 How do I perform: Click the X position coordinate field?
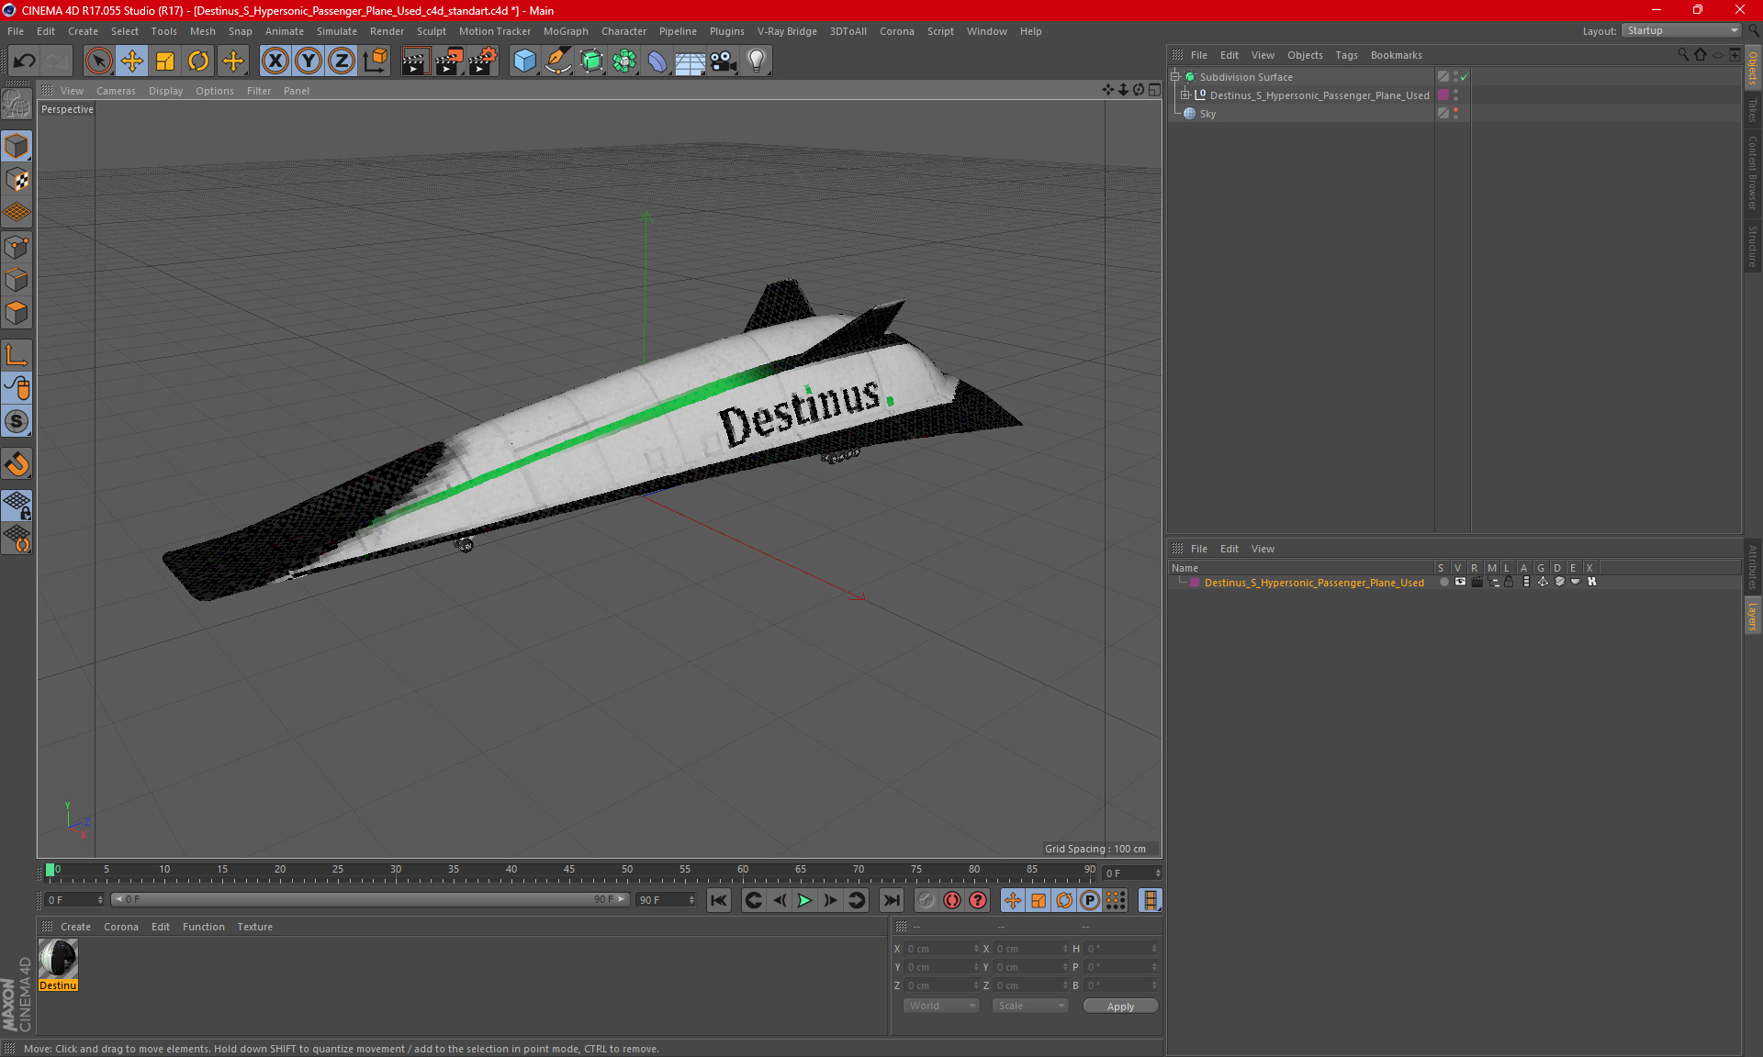coord(940,949)
